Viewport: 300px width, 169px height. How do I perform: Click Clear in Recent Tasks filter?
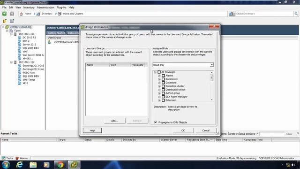point(289,134)
